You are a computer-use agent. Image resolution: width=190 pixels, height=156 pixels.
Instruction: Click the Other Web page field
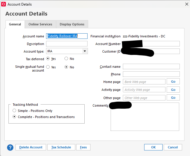(144, 98)
